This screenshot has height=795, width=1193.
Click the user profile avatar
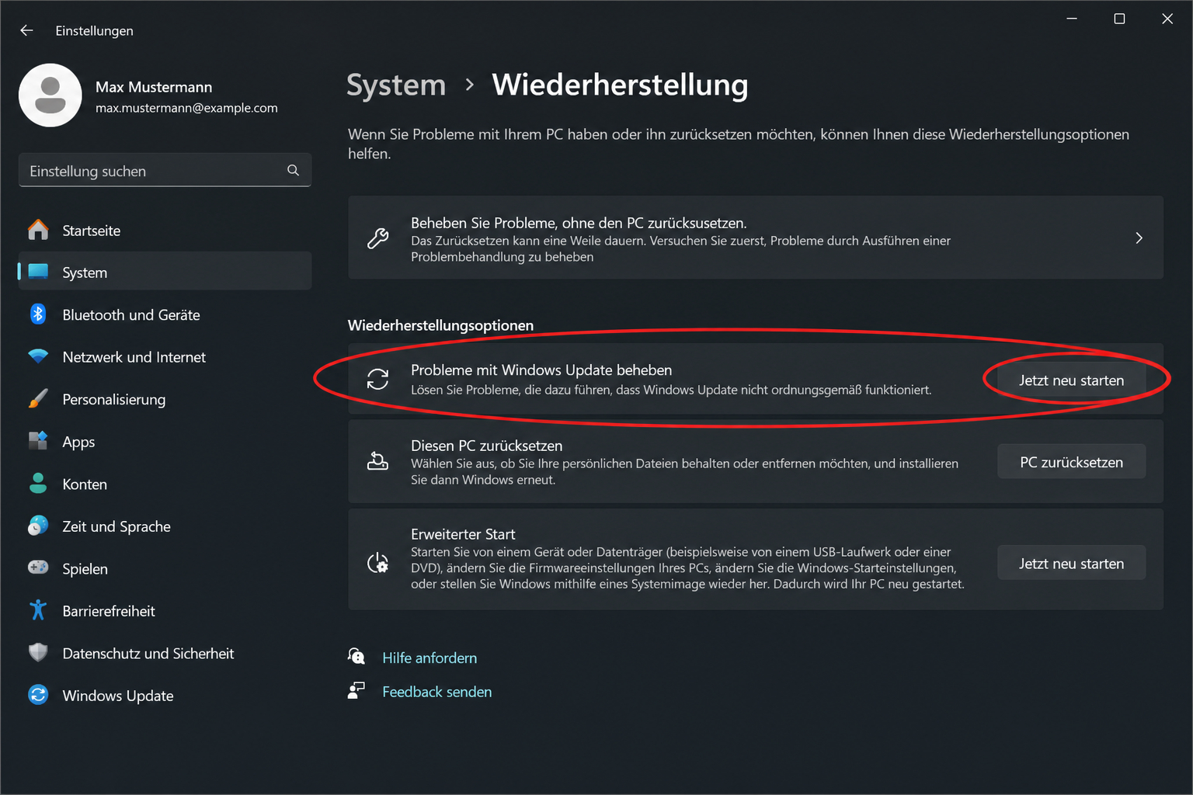click(x=50, y=95)
